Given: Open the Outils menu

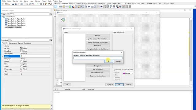Looking at the screenshot, I should tap(50, 1).
